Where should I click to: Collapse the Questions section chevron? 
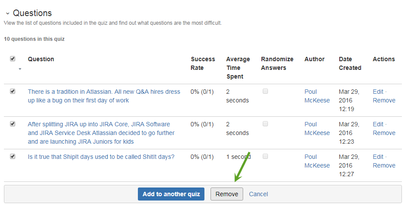7,13
